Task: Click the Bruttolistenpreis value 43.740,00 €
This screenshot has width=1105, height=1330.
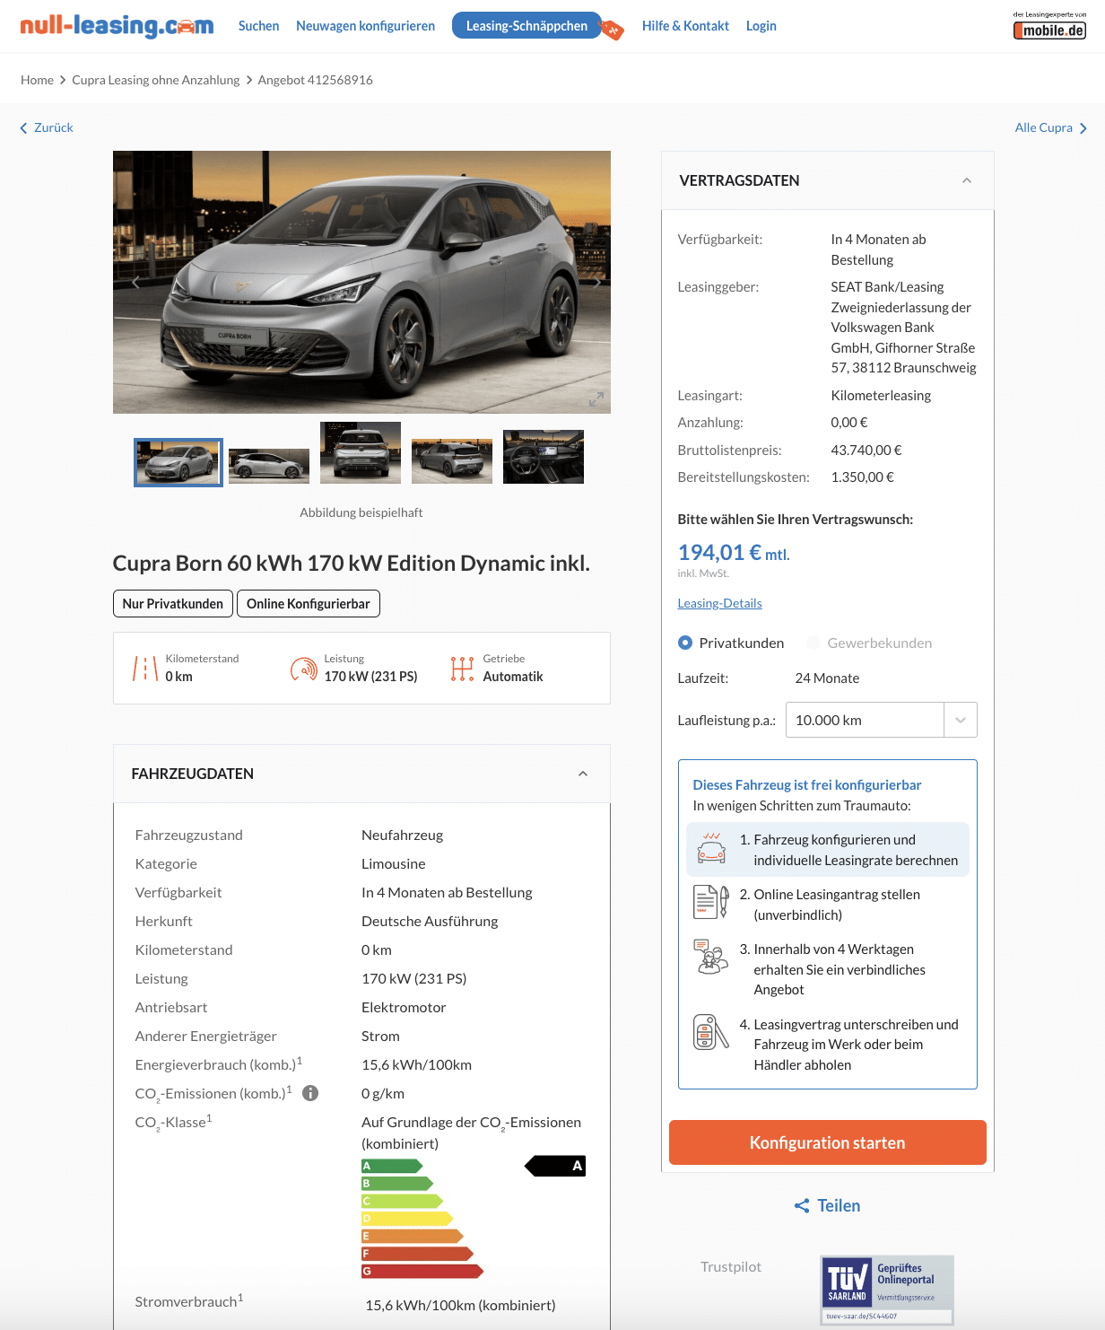Action: (x=866, y=450)
